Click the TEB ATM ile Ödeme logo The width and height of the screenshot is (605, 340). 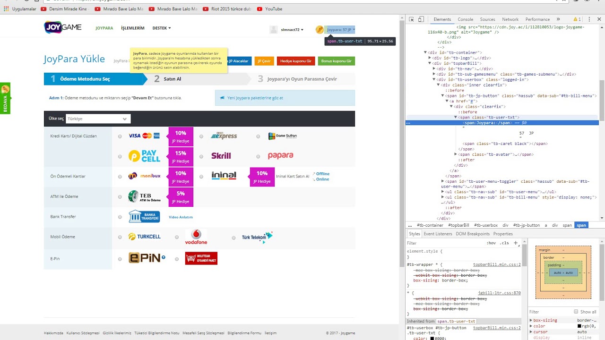point(145,196)
